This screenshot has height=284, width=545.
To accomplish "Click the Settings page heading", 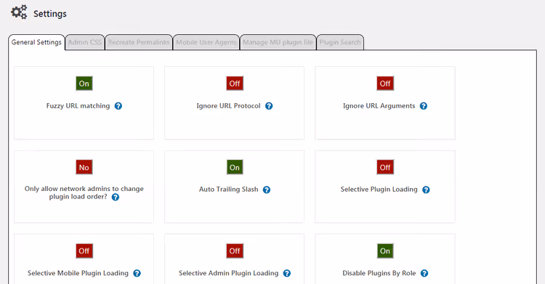I will point(50,14).
